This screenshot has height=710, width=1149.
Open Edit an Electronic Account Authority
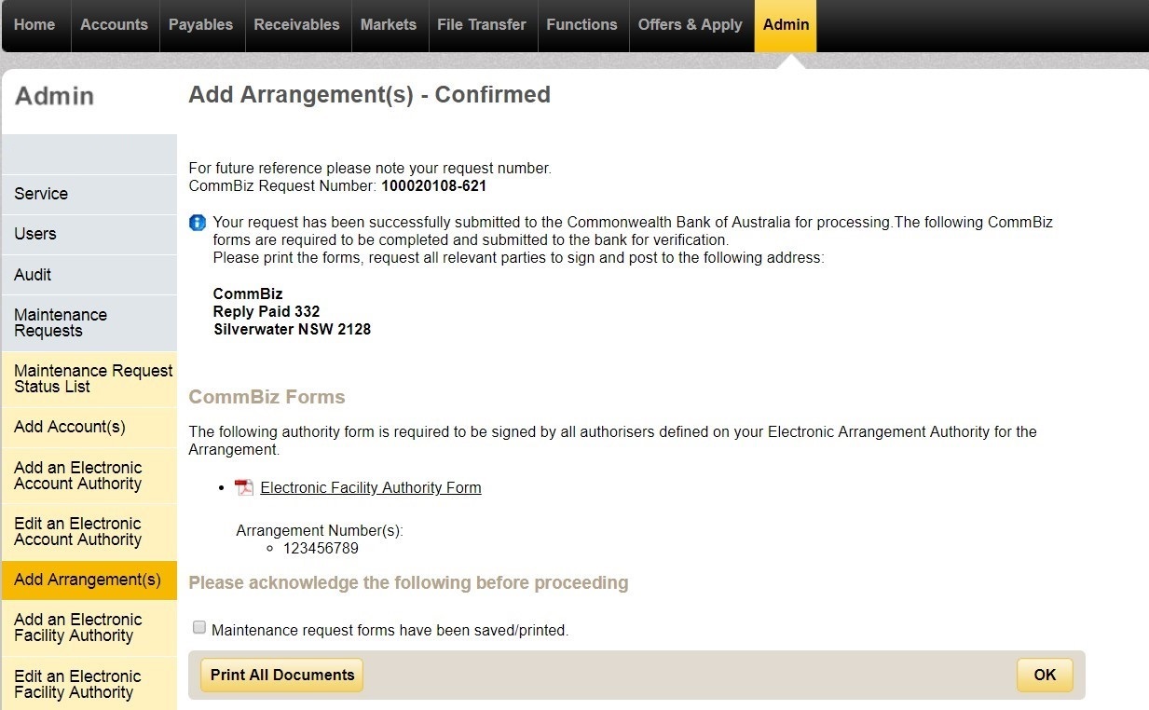(x=89, y=531)
